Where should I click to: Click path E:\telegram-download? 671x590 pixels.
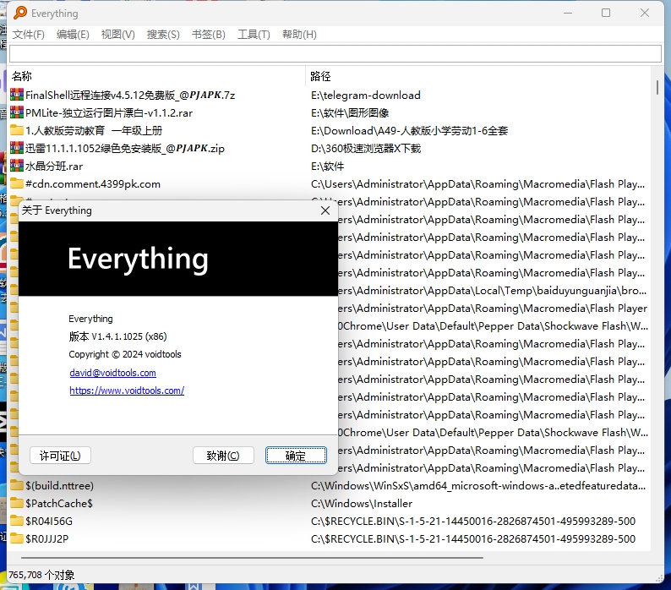point(365,95)
